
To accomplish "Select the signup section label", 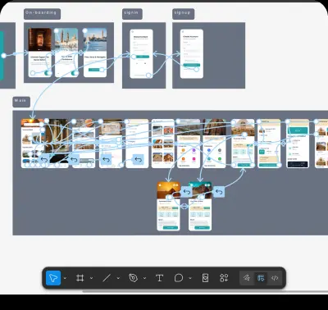I will pyautogui.click(x=183, y=14).
